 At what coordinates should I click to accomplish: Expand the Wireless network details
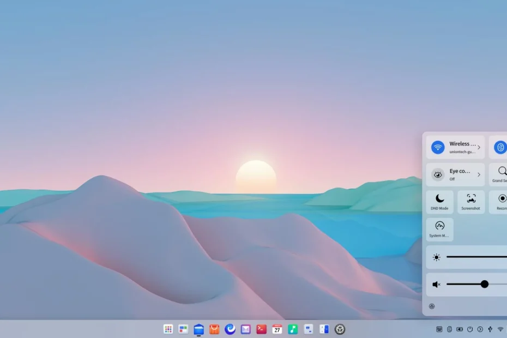point(480,147)
